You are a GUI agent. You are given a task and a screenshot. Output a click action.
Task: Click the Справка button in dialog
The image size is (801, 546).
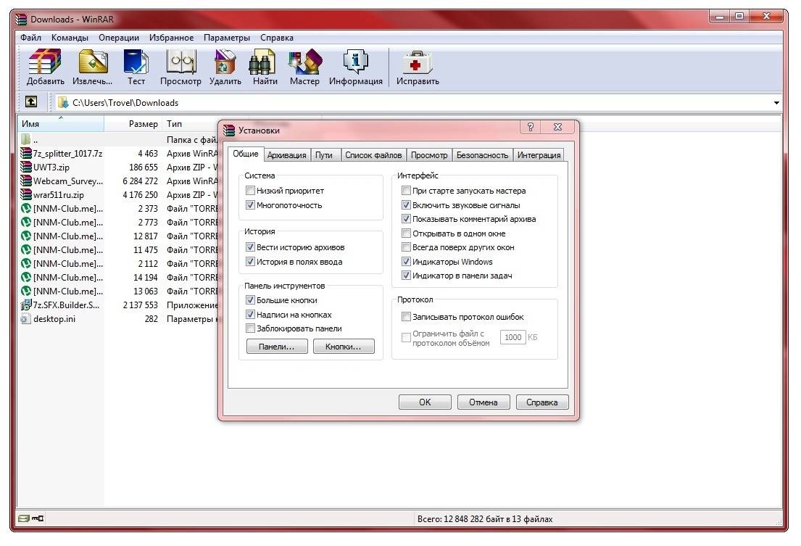point(542,402)
